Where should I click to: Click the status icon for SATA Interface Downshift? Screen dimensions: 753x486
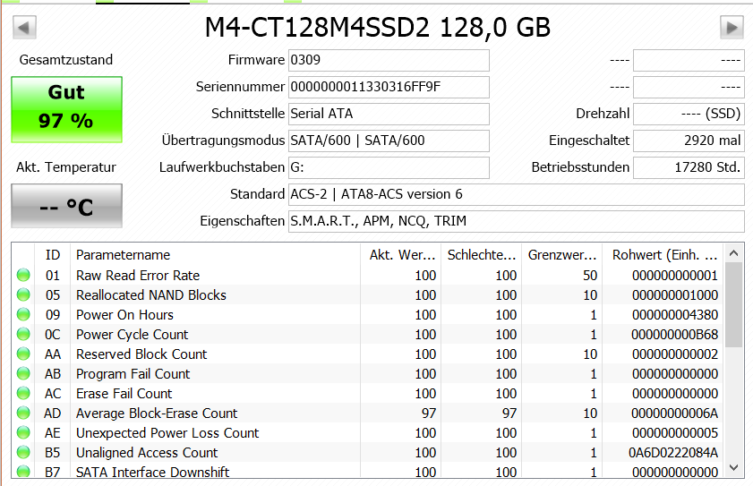[x=23, y=472]
